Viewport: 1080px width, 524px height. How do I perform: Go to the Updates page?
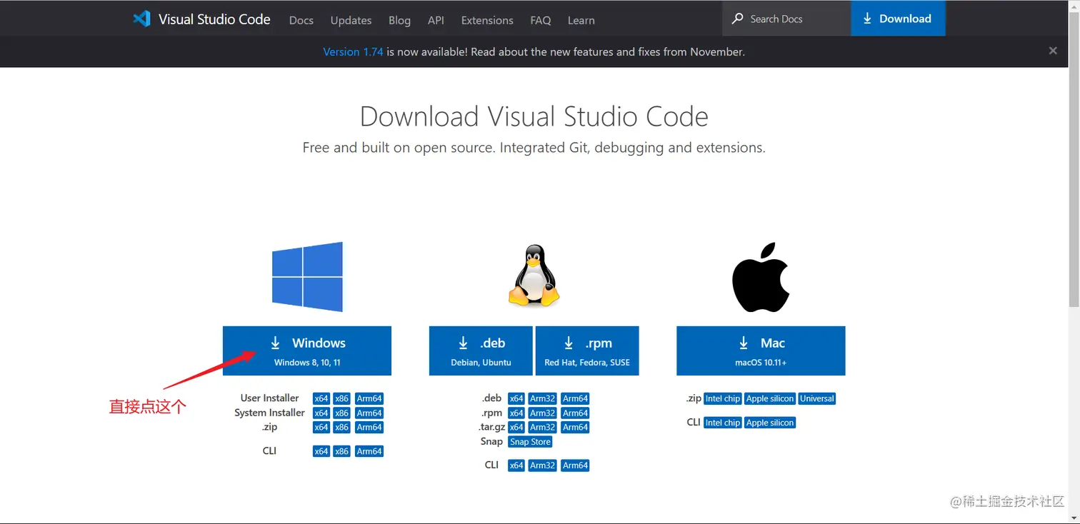tap(351, 20)
